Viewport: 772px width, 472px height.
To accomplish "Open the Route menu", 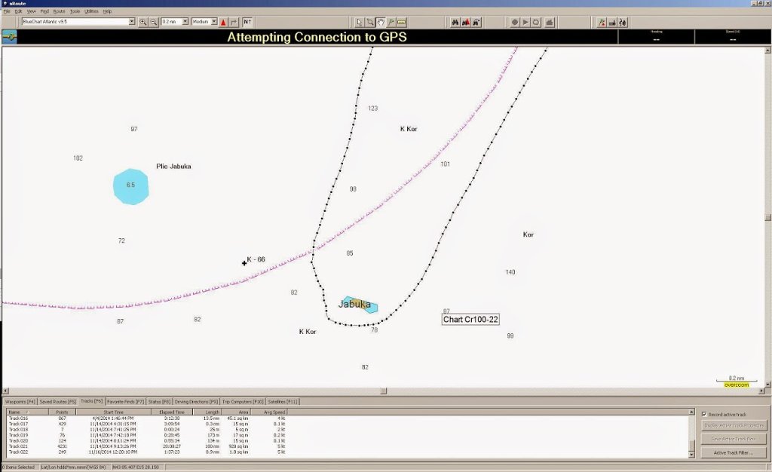I will tap(59, 12).
